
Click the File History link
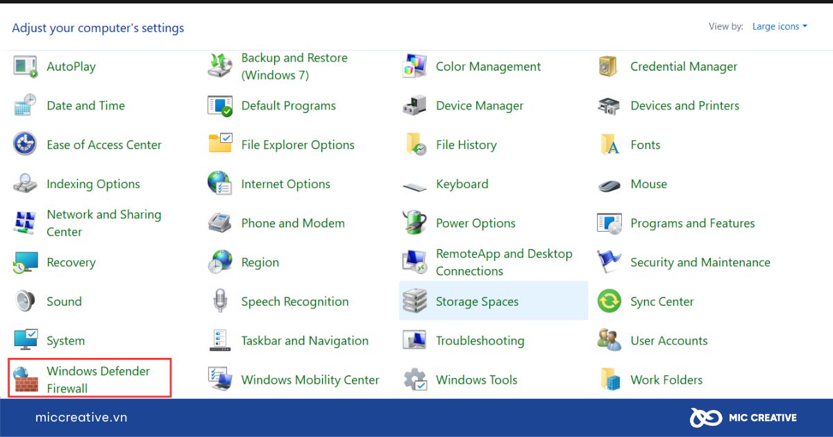[466, 145]
